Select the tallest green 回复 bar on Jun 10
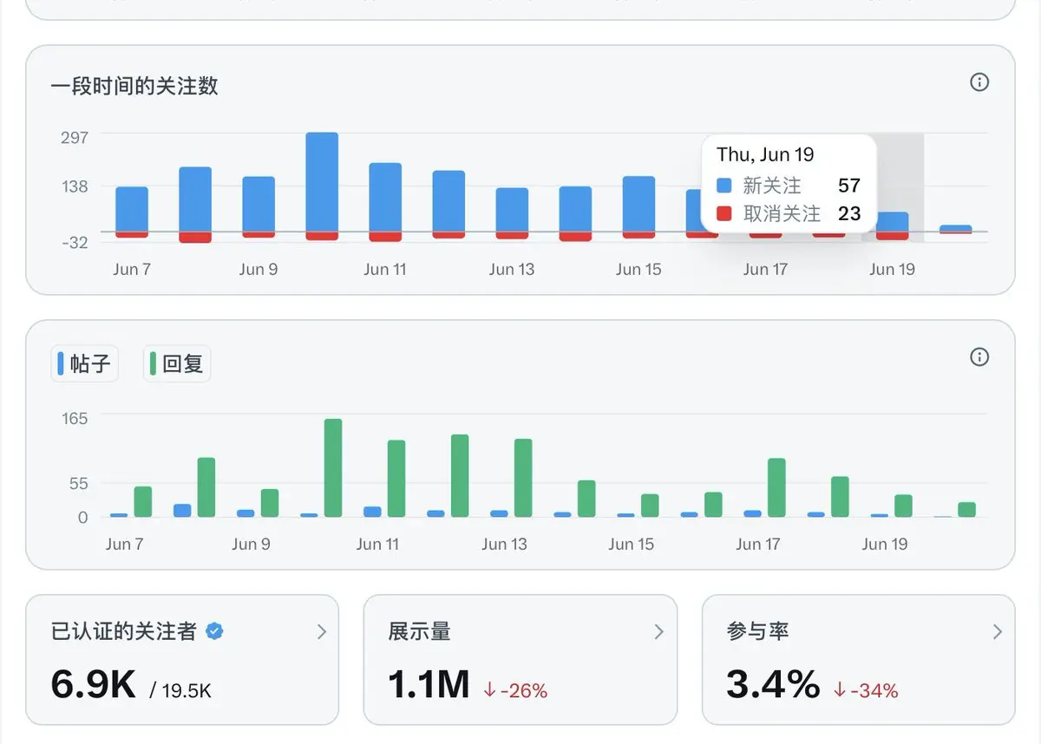 click(333, 468)
